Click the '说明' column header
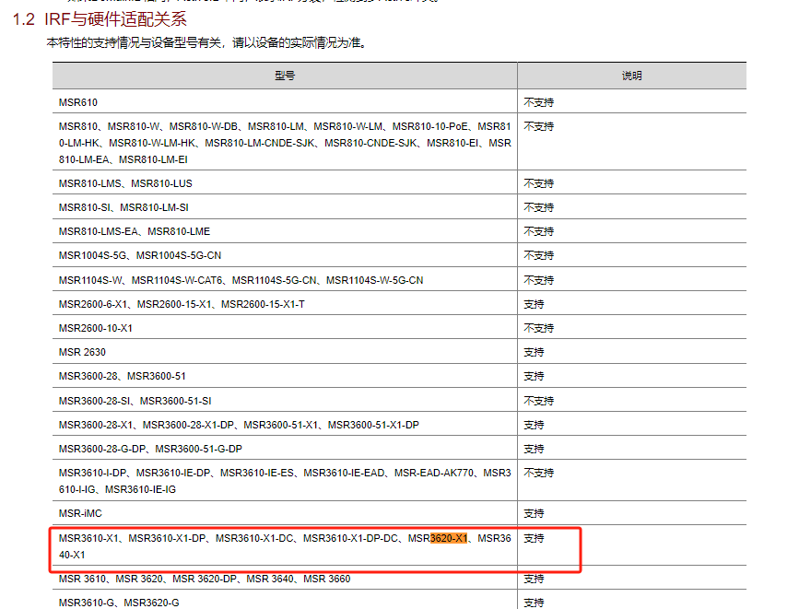This screenshot has width=811, height=609. (631, 76)
